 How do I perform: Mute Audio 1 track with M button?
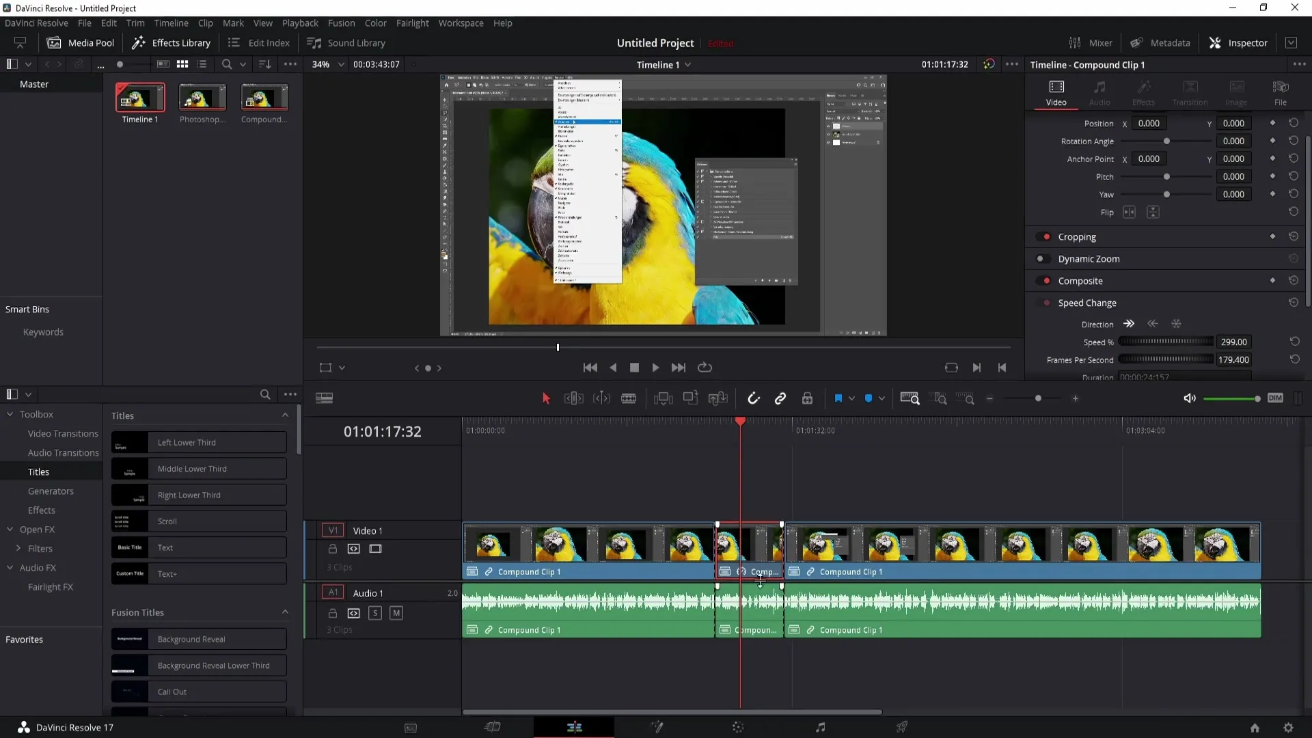coord(396,613)
